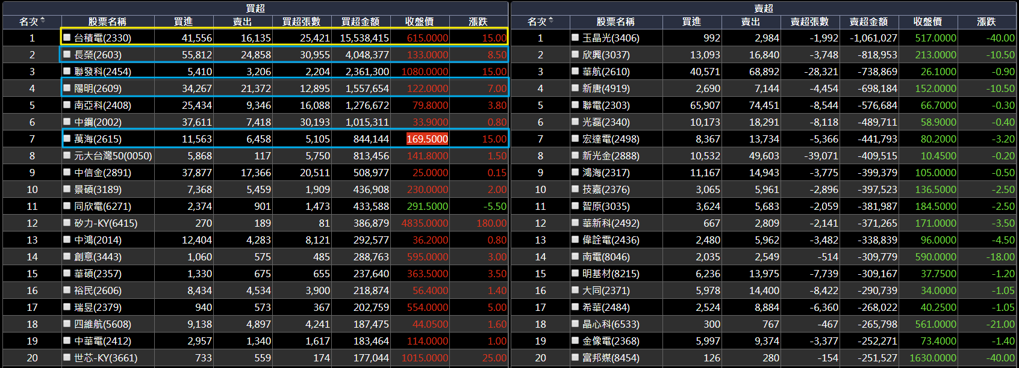The height and width of the screenshot is (368, 1019).
Task: Select the 買超 panel title
Action: coord(255,8)
